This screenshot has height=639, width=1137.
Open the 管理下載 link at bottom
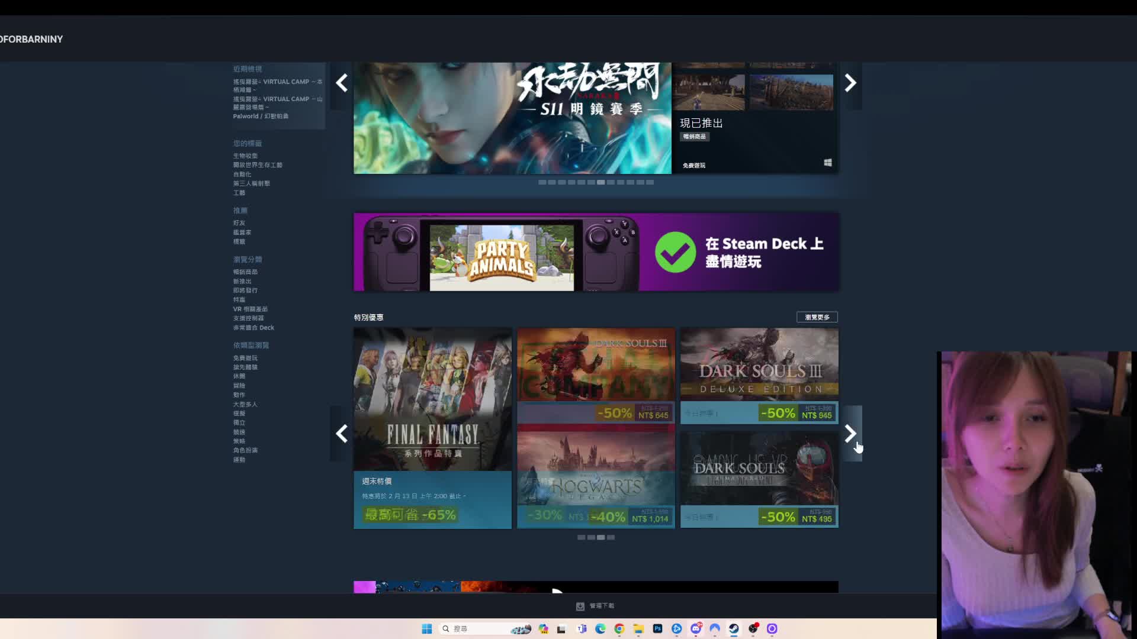tap(602, 606)
